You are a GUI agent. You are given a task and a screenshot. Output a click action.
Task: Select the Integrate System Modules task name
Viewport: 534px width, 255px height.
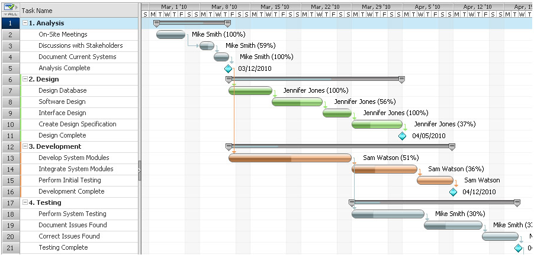(76, 169)
